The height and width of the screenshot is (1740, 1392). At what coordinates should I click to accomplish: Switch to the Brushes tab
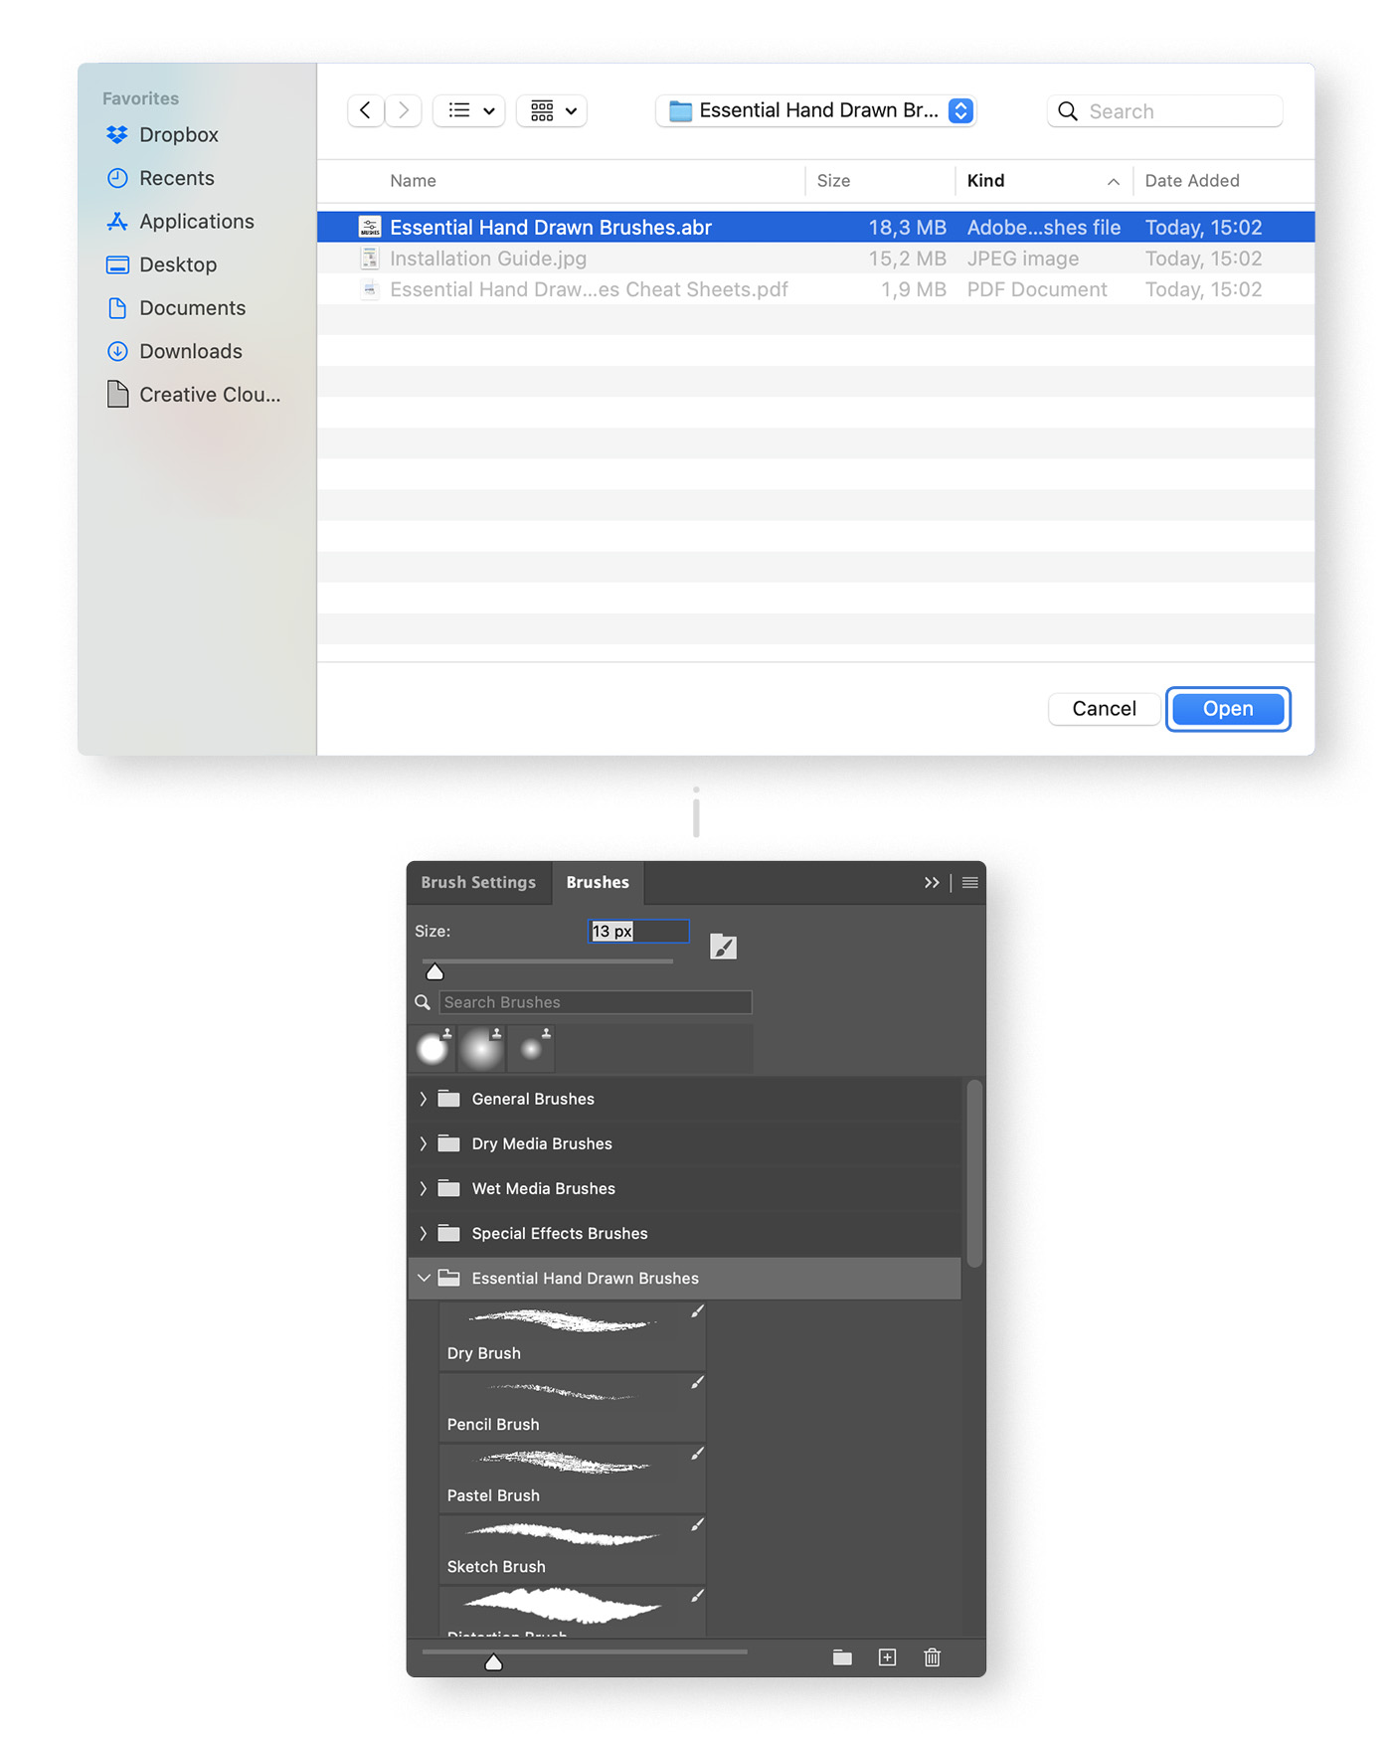[598, 882]
